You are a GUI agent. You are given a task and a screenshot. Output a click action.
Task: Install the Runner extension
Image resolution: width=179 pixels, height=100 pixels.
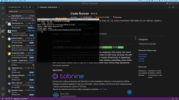[32, 35]
